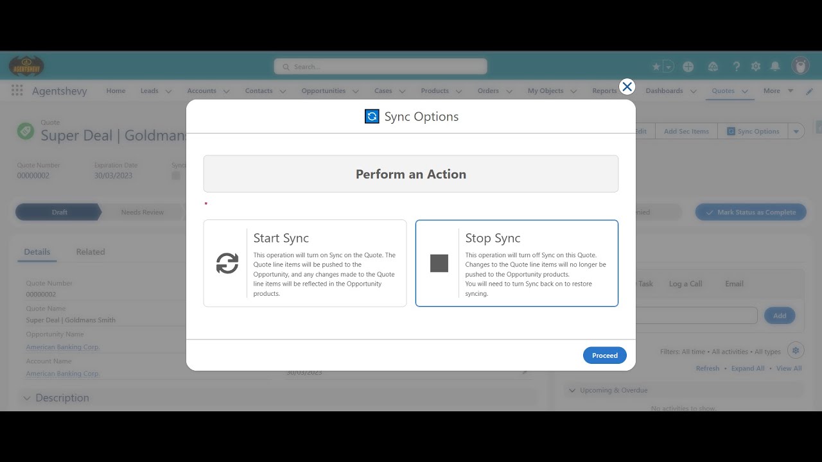Expand the Products tab dropdown chevron
This screenshot has height=462, width=822.
click(x=459, y=91)
